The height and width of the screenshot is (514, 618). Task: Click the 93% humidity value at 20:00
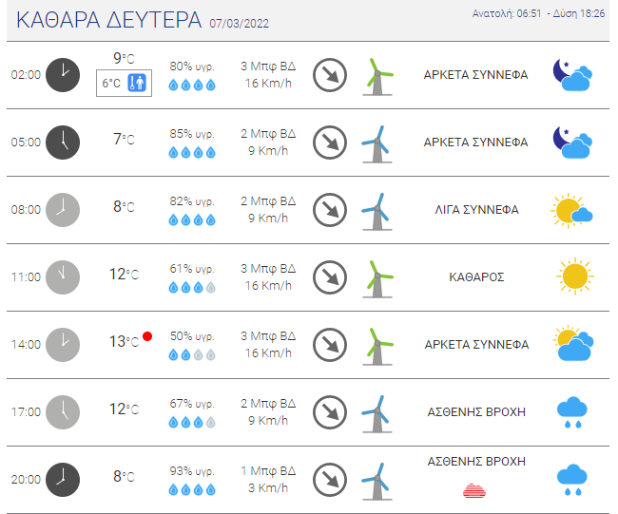[192, 471]
